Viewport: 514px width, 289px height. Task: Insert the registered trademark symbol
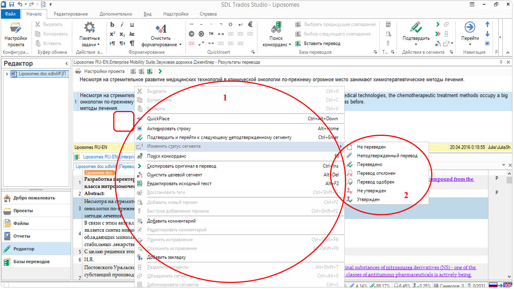pyautogui.click(x=201, y=34)
